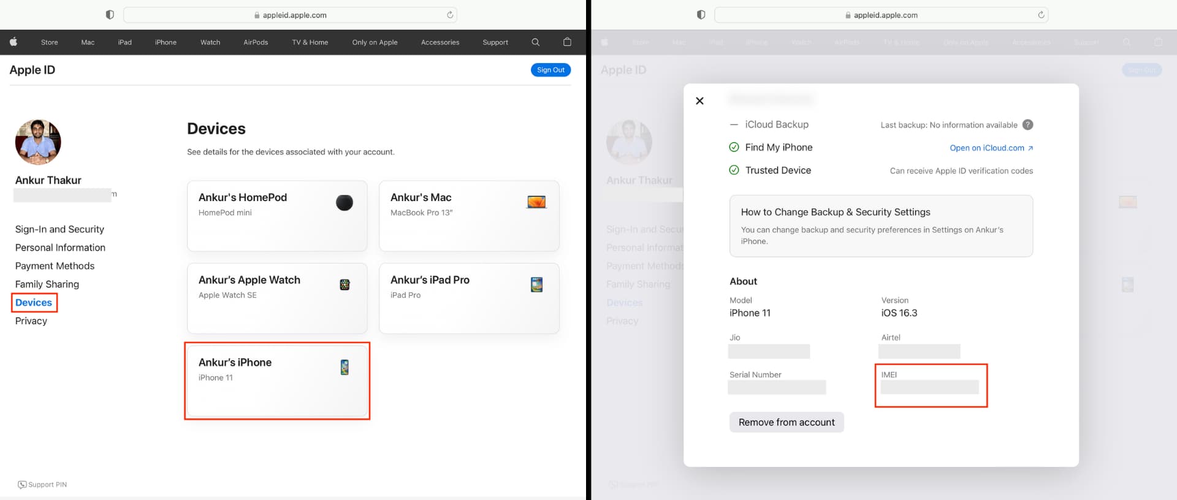The height and width of the screenshot is (500, 1177).
Task: Open the Mac menu in the navbar
Action: tap(88, 42)
